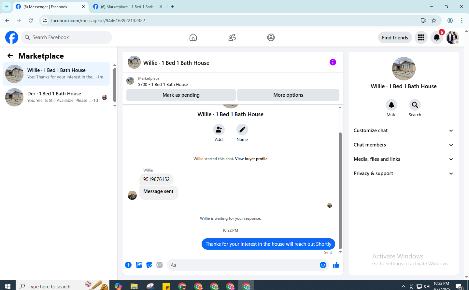Click the Mark as pending button

pos(181,95)
